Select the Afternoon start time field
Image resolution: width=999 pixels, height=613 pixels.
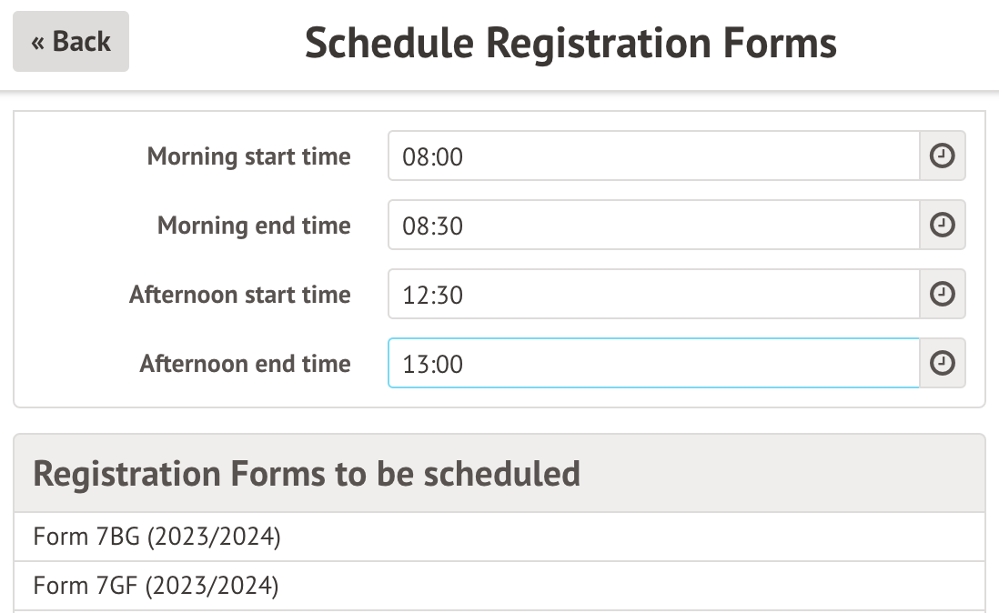click(x=653, y=295)
